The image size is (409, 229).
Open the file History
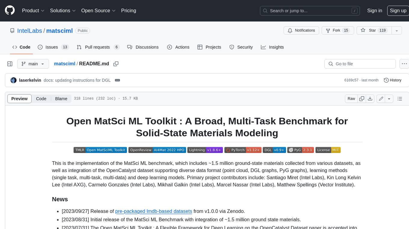tap(392, 80)
